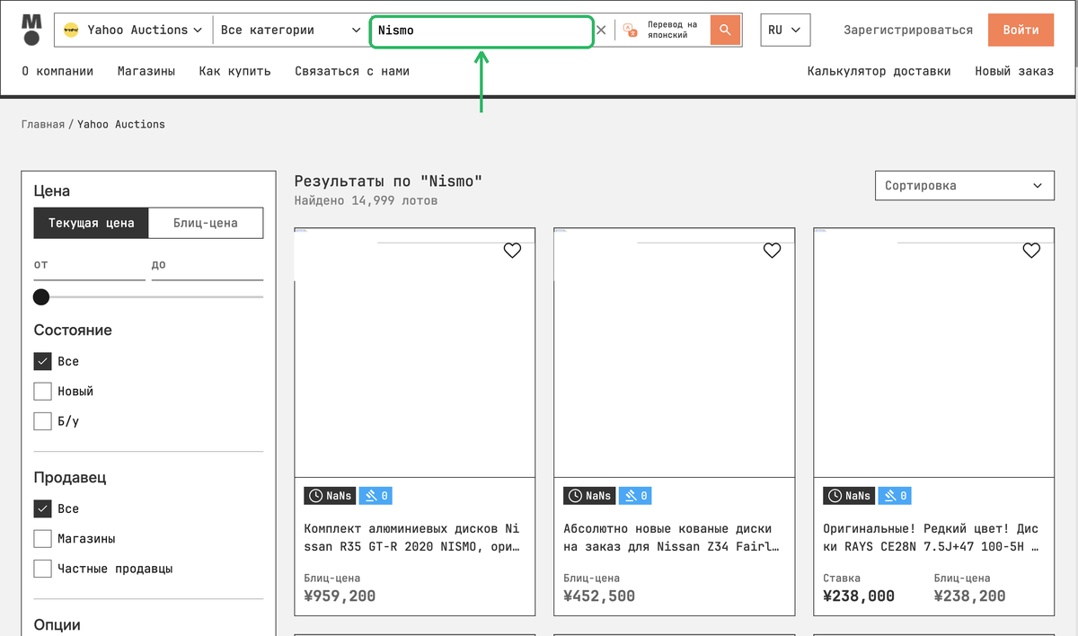This screenshot has height=636, width=1078.
Task: Favorite the RAYS CE28N lot heart
Action: 1031,251
